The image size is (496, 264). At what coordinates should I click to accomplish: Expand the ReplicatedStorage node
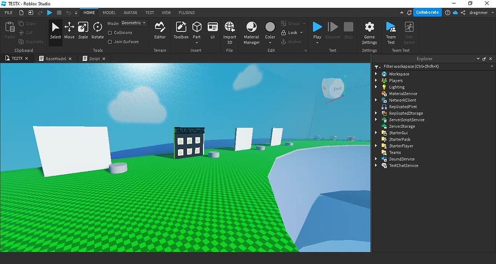pyautogui.click(x=376, y=113)
